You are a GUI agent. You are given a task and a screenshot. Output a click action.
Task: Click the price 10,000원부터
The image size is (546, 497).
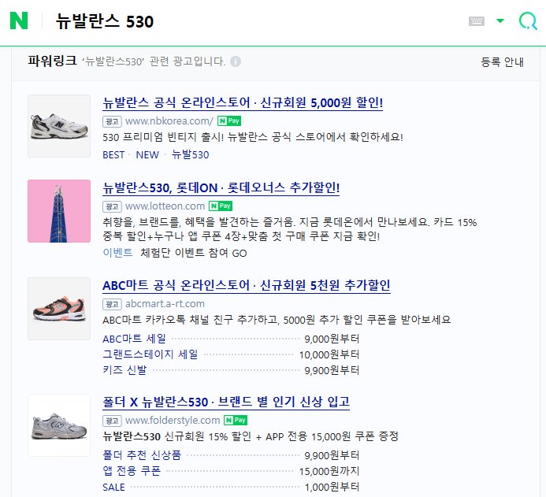click(x=329, y=354)
